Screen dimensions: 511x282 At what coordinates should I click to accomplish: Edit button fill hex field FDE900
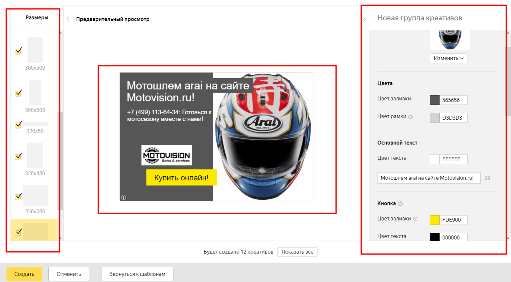[x=453, y=220]
